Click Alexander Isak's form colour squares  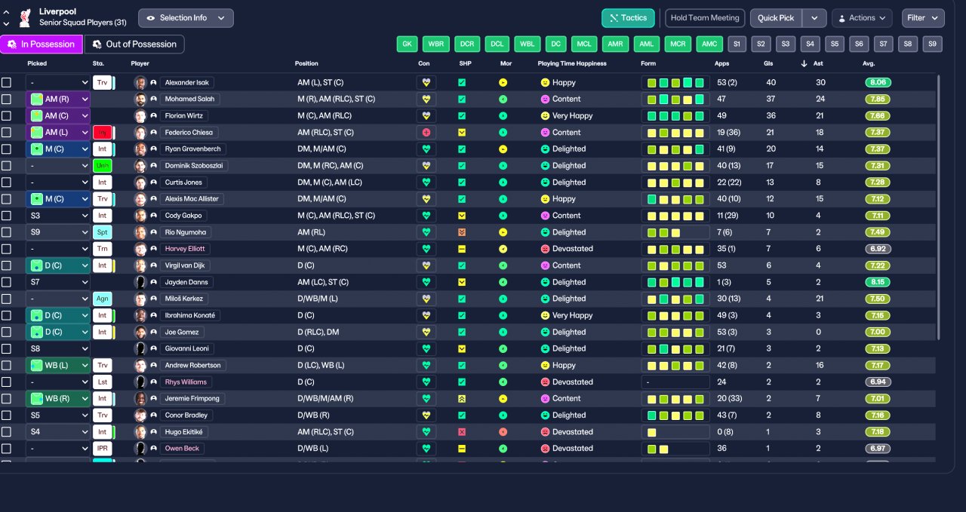(675, 82)
